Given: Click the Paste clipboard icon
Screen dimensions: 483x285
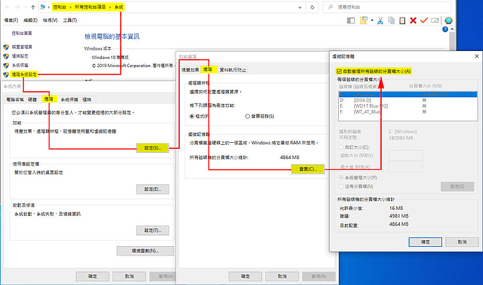Looking at the screenshot, I should point(402,21).
